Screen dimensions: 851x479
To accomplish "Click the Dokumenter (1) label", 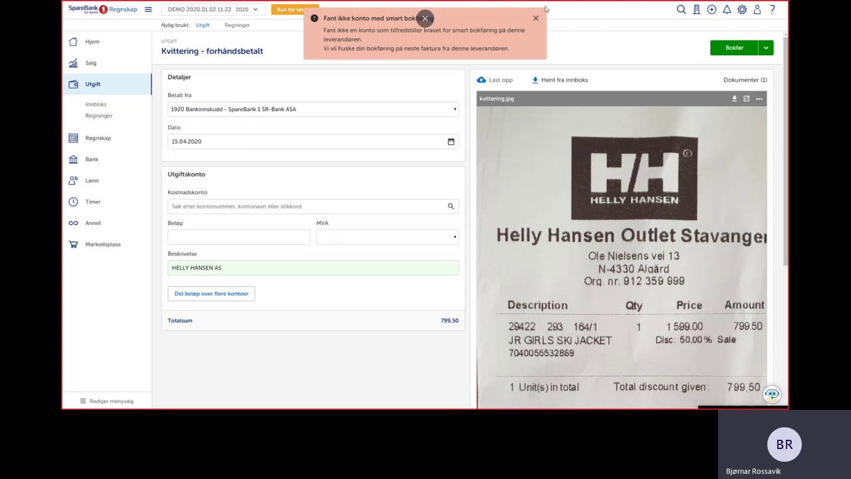I will (x=745, y=80).
